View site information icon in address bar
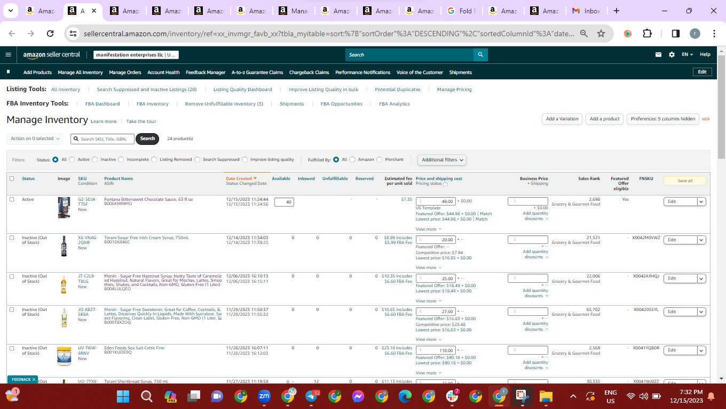726x409 pixels. (x=74, y=34)
